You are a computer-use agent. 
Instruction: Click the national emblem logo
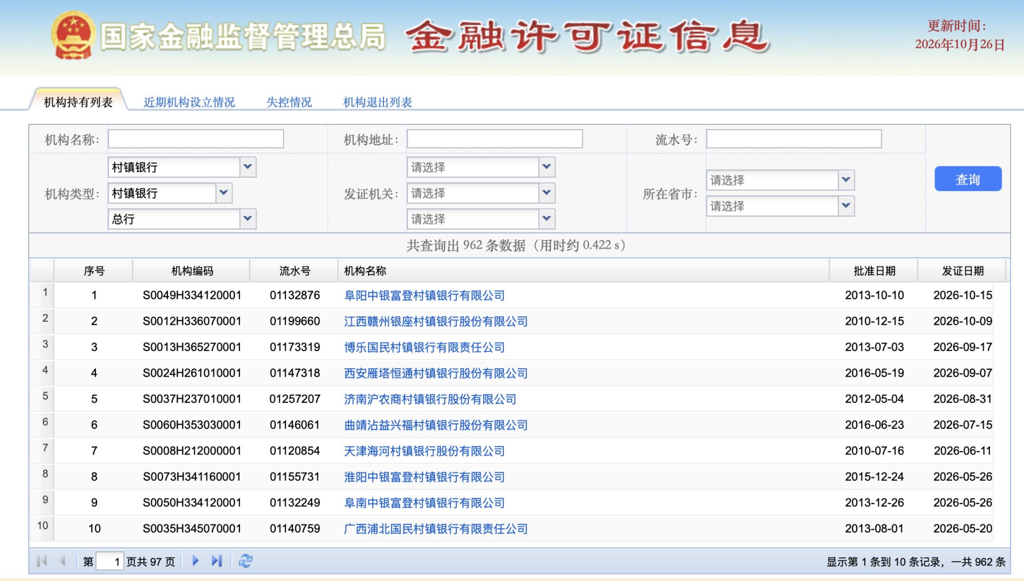74,35
